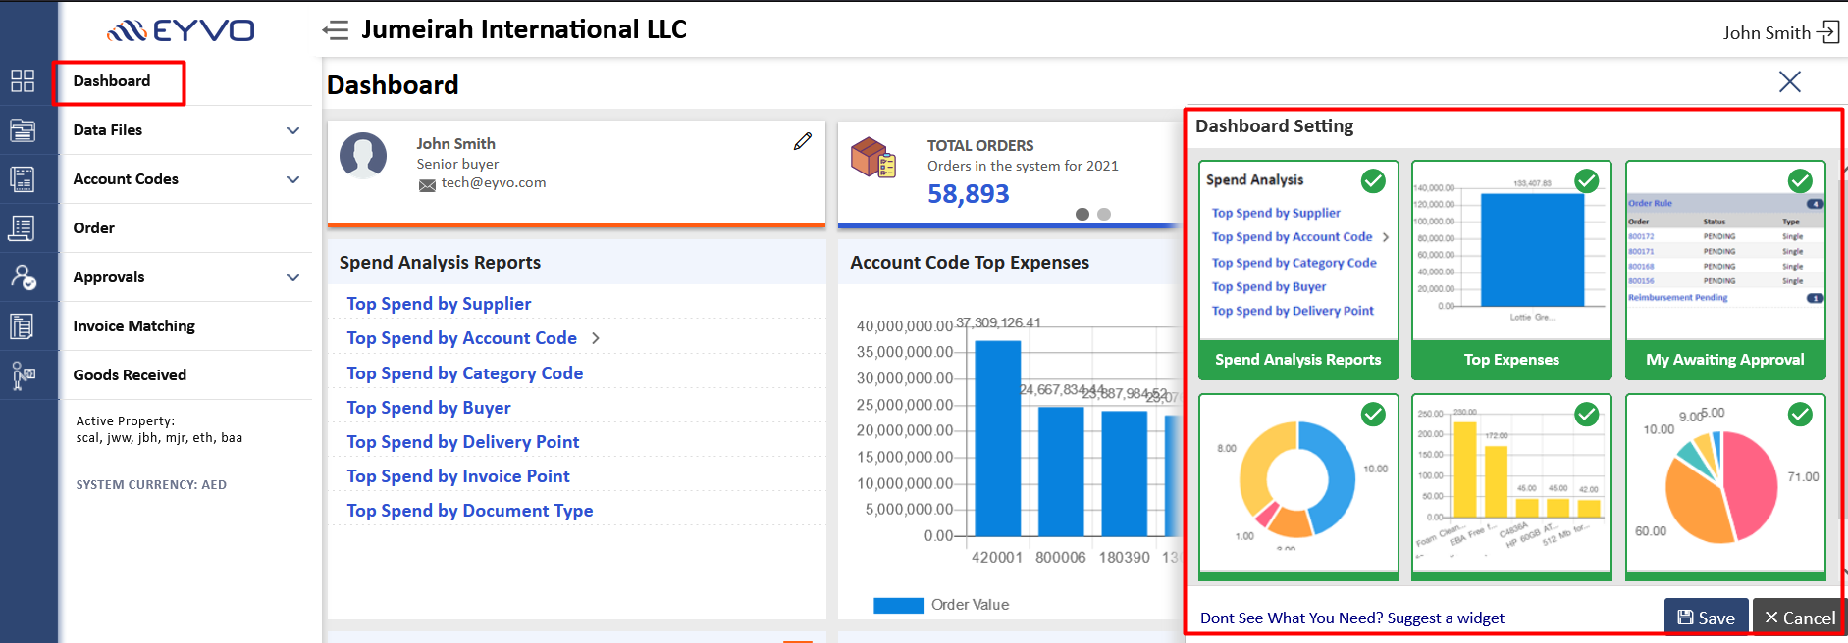
Task: Open the Top Spend by Supplier report
Action: [439, 304]
